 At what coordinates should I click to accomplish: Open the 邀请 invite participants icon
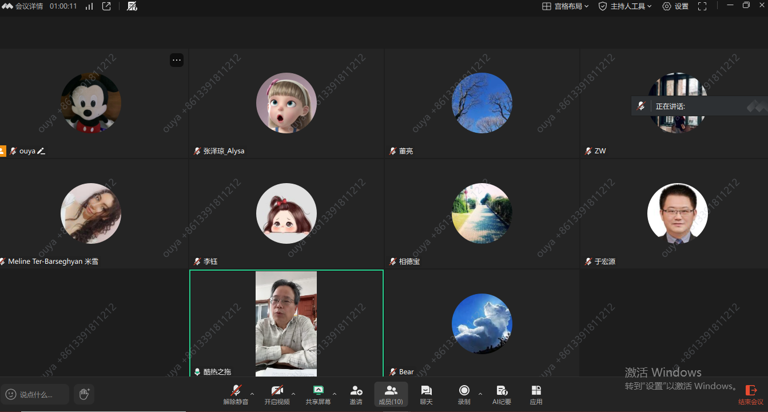[x=356, y=394]
